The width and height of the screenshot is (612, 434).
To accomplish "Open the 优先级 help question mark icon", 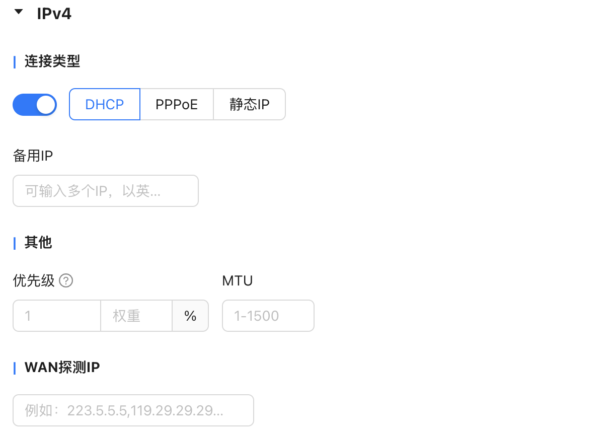I will (x=66, y=280).
